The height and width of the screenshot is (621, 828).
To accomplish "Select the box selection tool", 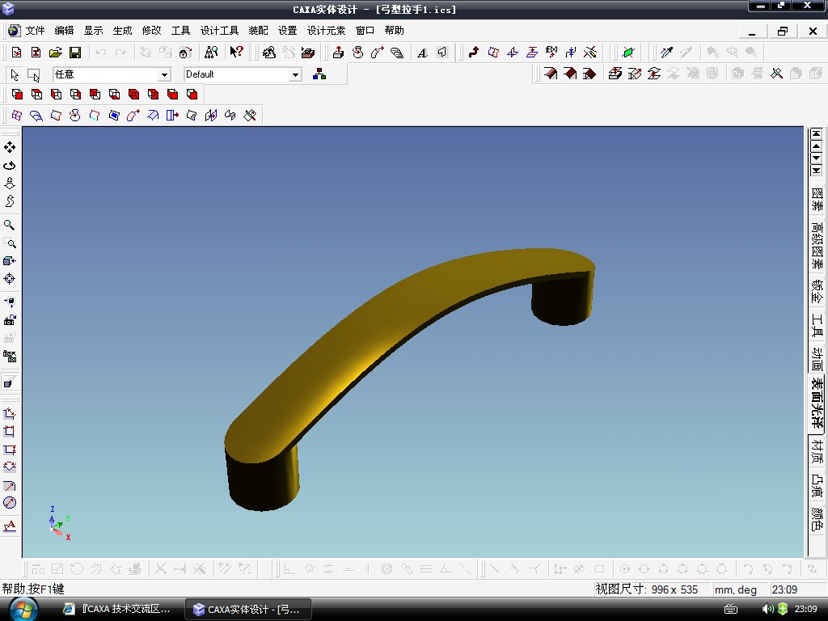I will pos(34,75).
